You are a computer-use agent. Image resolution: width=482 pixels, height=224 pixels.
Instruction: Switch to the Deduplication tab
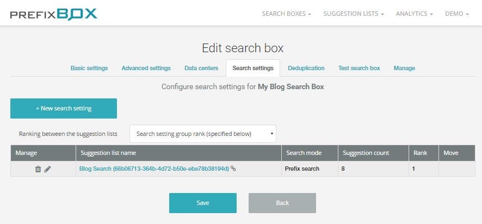[306, 68]
